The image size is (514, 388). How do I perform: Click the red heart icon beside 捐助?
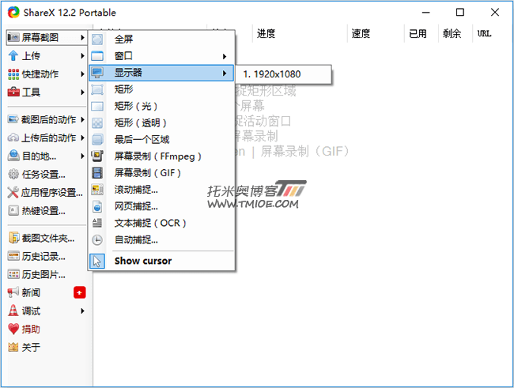13,329
